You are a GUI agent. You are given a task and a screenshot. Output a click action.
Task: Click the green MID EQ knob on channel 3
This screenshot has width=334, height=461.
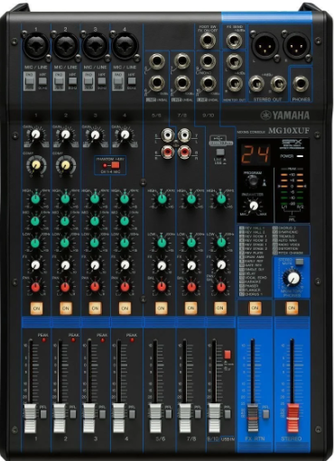point(95,221)
